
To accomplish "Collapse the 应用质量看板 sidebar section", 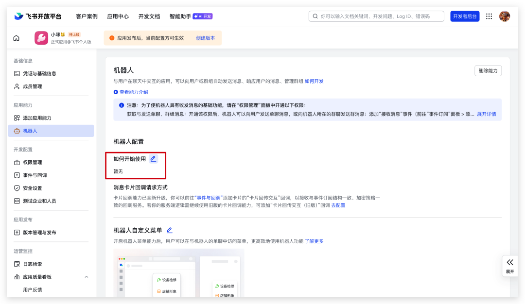I will pos(87,277).
